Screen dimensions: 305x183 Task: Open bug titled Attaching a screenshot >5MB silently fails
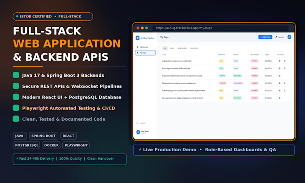coord(176,68)
